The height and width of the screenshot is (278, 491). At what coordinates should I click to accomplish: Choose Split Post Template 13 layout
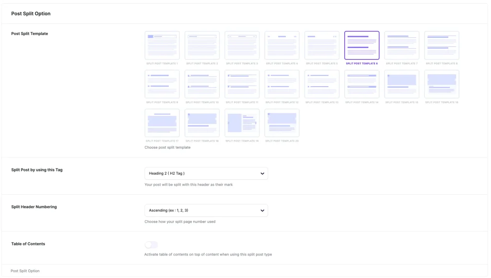pyautogui.click(x=322, y=84)
